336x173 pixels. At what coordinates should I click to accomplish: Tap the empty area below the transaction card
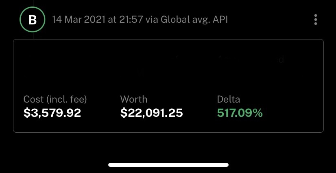[x=168, y=147]
